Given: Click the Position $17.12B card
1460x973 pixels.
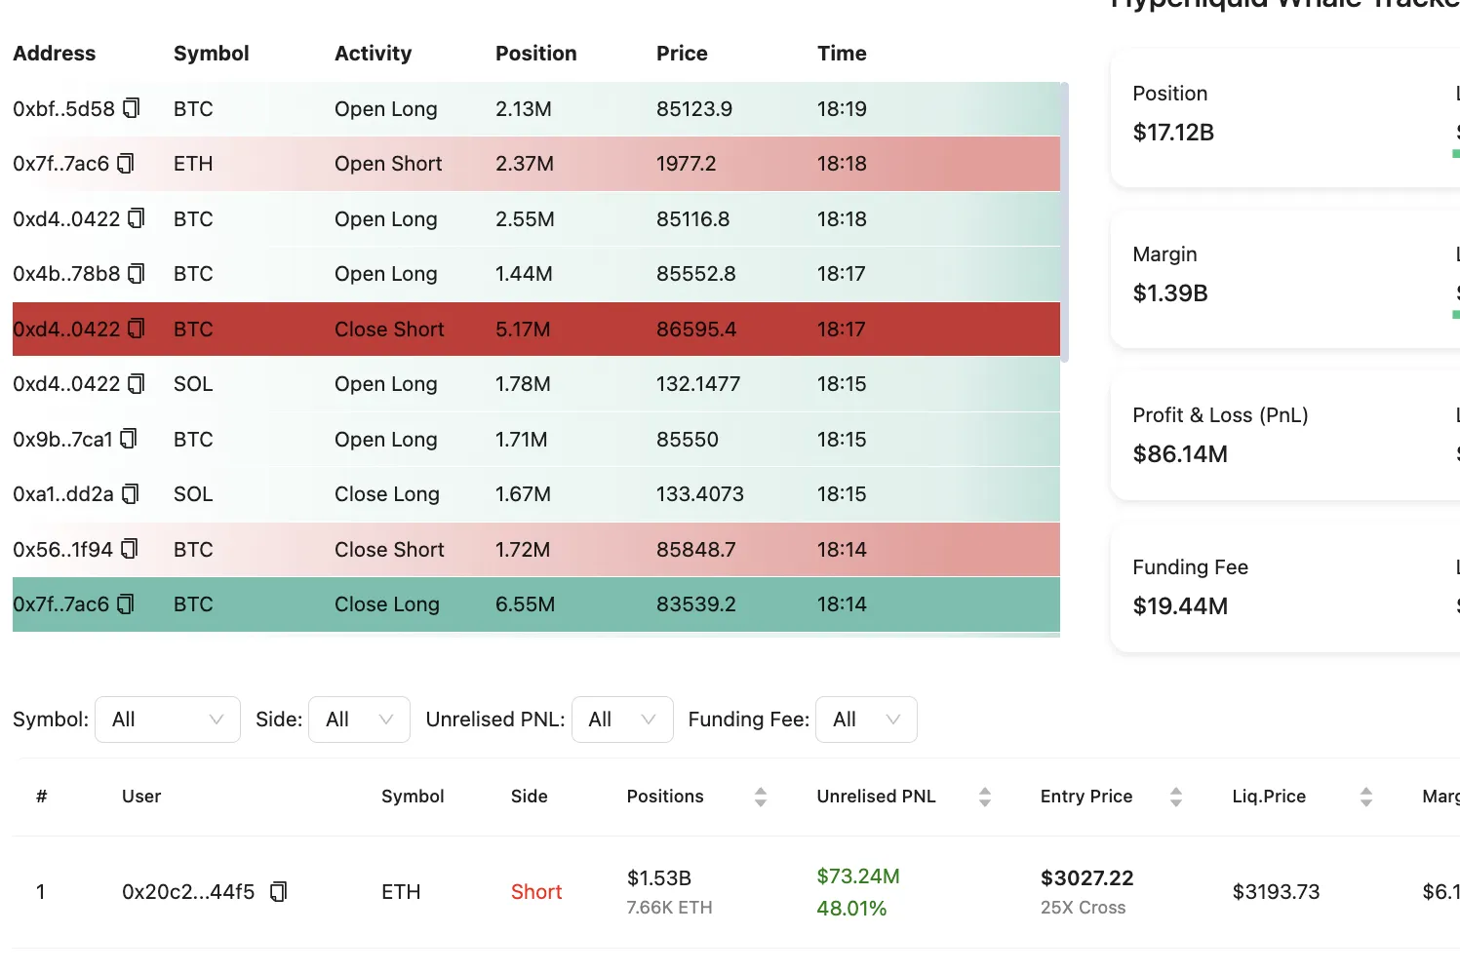Looking at the screenshot, I should coord(1285,119).
